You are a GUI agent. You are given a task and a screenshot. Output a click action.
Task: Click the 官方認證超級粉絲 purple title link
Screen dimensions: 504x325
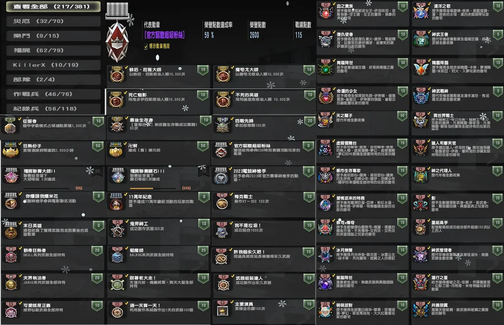coord(165,35)
